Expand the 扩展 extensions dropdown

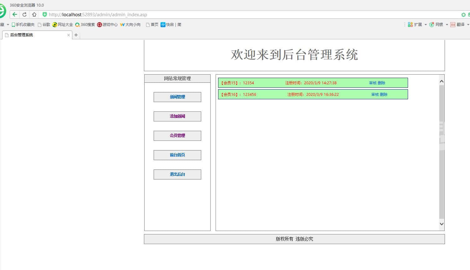pos(426,25)
